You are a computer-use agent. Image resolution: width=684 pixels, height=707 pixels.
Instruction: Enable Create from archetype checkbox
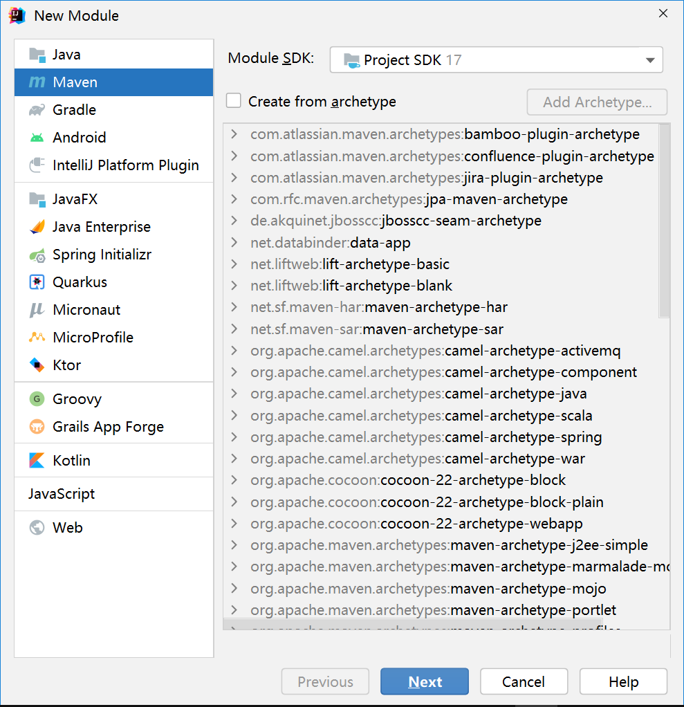[x=234, y=100]
